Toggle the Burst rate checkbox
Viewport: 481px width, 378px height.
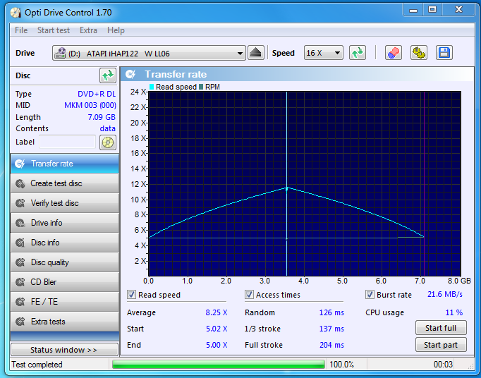tap(370, 295)
